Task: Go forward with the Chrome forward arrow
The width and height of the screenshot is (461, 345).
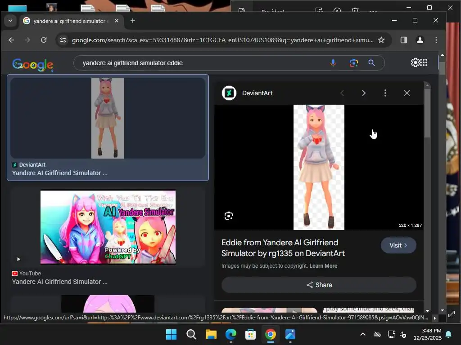Action: click(27, 40)
